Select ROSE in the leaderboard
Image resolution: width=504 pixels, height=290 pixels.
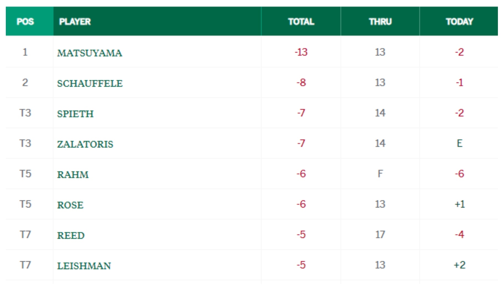(70, 205)
